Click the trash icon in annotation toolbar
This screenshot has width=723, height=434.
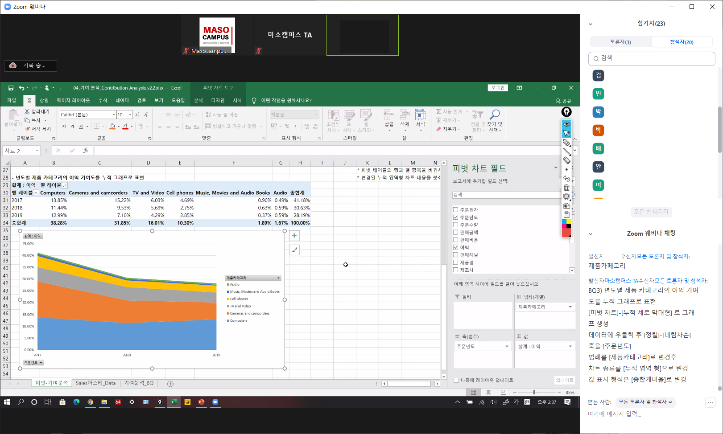(566, 188)
